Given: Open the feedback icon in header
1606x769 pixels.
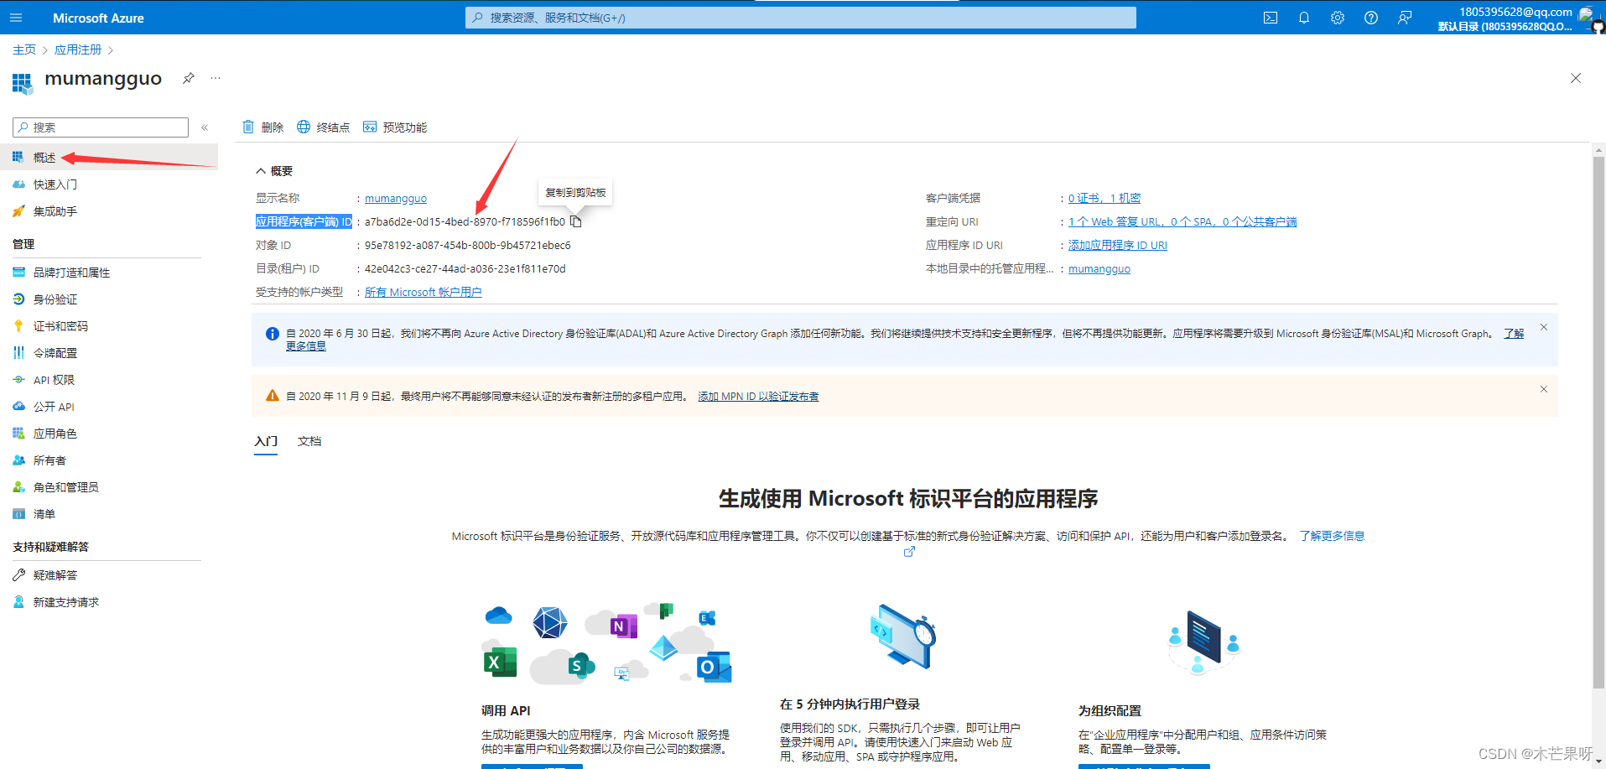Looking at the screenshot, I should click(1405, 18).
